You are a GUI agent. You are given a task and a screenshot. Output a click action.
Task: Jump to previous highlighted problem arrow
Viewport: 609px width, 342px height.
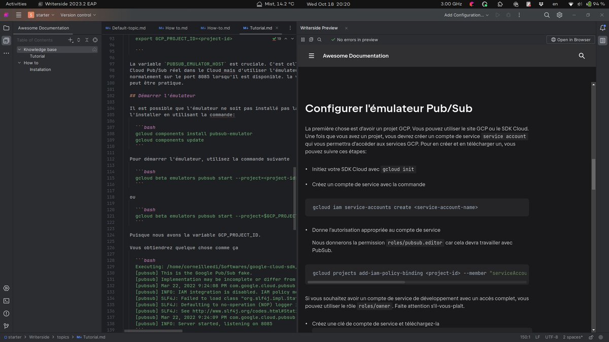(x=286, y=39)
